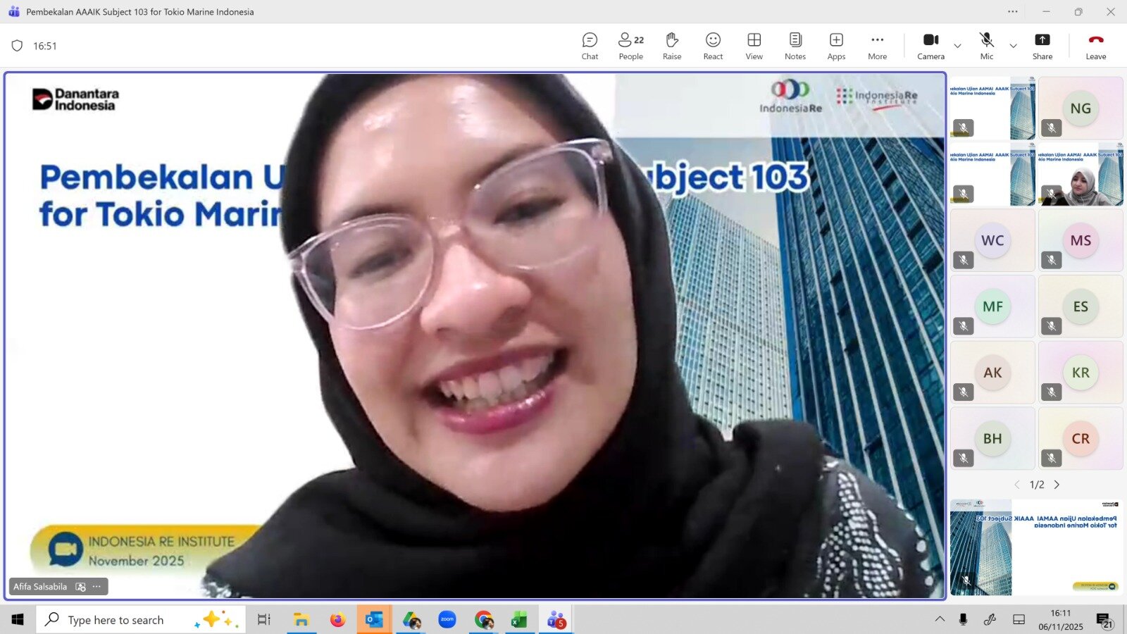Viewport: 1127px width, 634px height.
Task: Open Outlook from the taskbar
Action: pos(374,620)
